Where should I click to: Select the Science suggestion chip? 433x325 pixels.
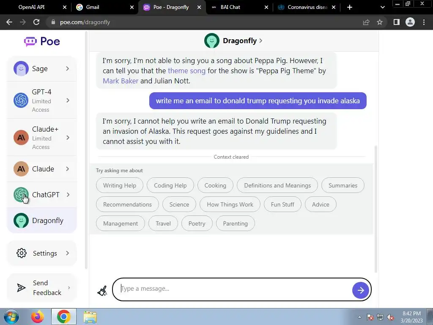point(179,204)
